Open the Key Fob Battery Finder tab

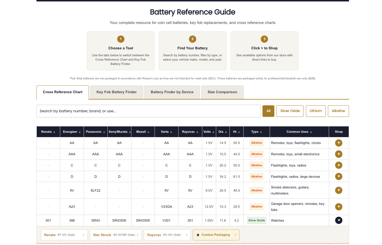pyautogui.click(x=117, y=92)
